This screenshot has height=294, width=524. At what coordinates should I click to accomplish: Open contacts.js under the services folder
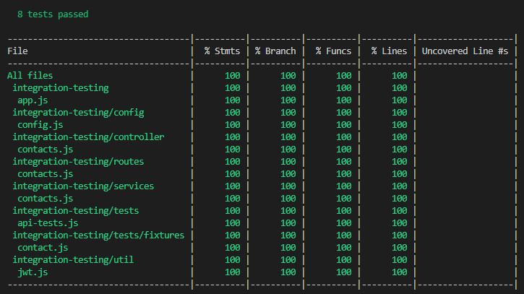(45, 198)
